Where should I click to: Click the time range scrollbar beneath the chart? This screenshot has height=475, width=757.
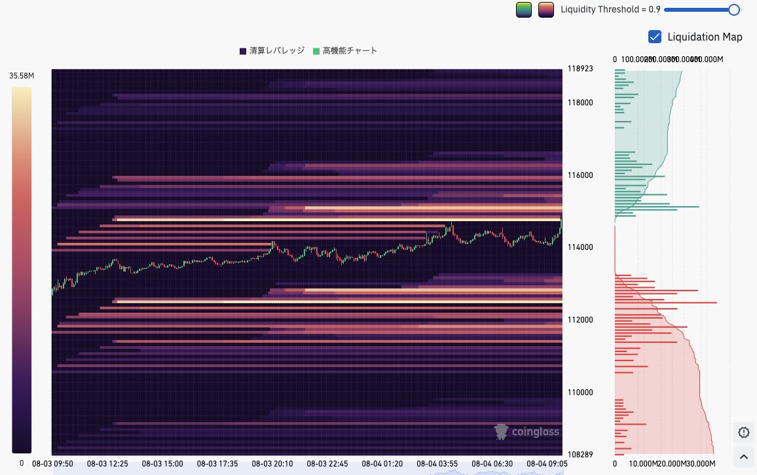tap(308, 472)
